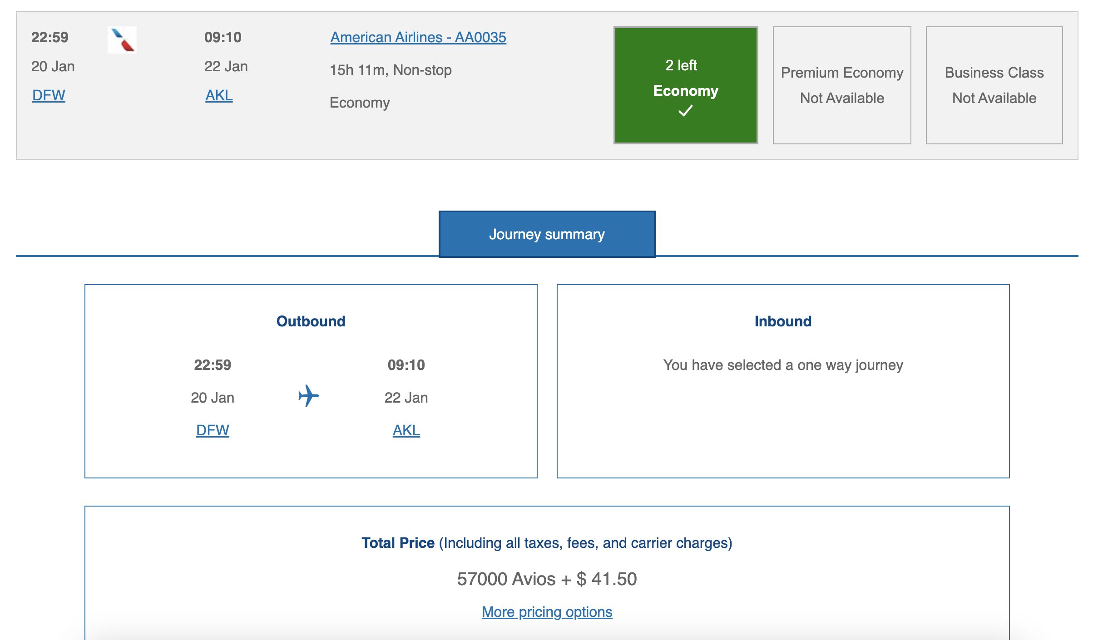Click the Business Class Not Available cabin option
Screen dimensions: 1108x640
[994, 85]
